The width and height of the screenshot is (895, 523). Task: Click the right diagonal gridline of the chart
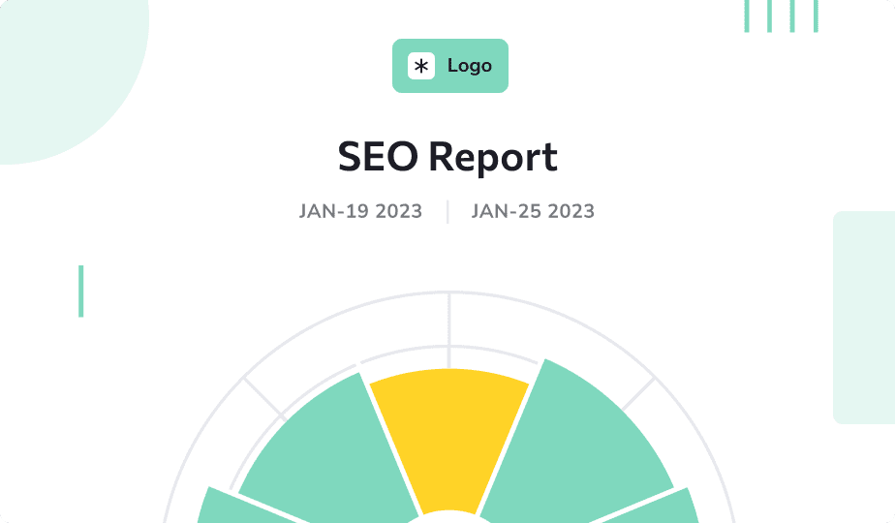[x=638, y=394]
